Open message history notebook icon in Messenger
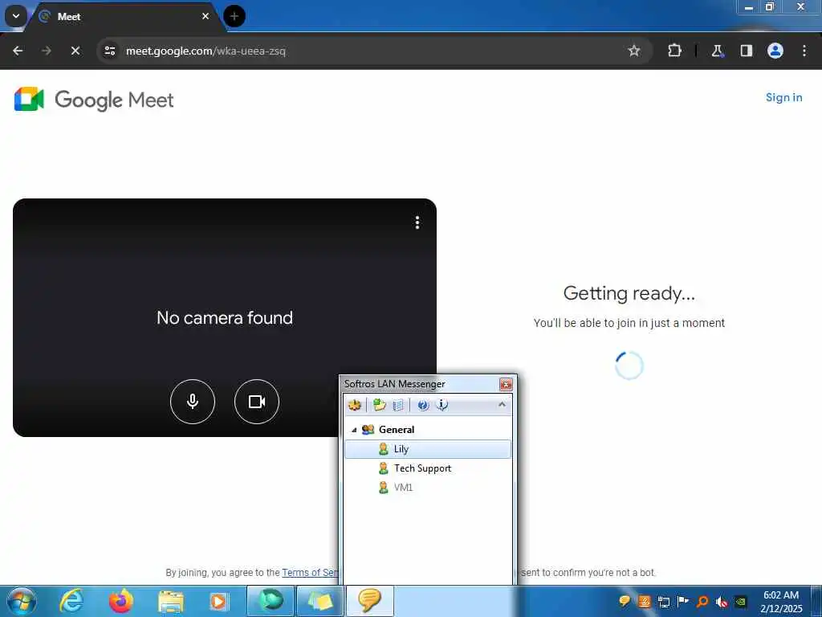The image size is (822, 617). (398, 405)
